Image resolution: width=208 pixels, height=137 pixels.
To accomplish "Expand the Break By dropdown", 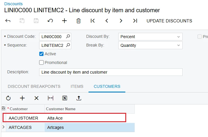I will coord(150,45).
